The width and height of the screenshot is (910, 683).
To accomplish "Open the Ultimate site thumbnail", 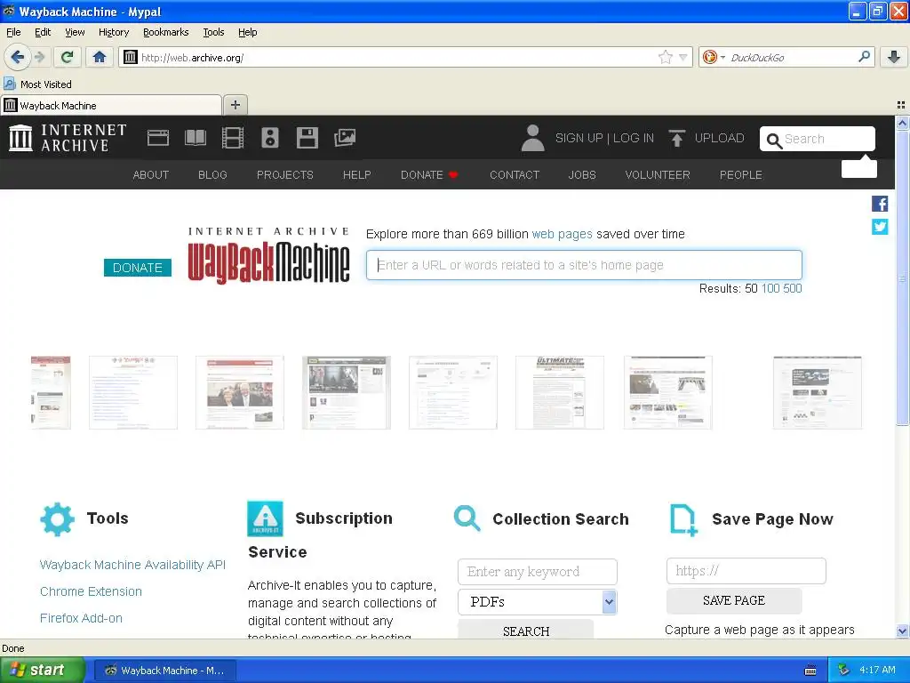I will pos(560,392).
